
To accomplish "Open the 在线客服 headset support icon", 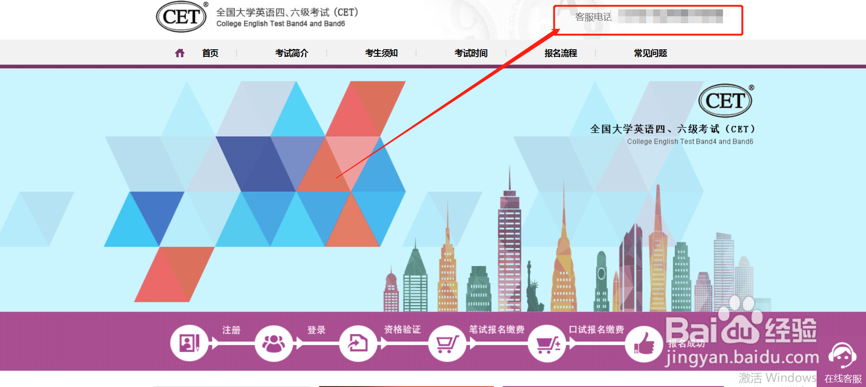I will [842, 356].
